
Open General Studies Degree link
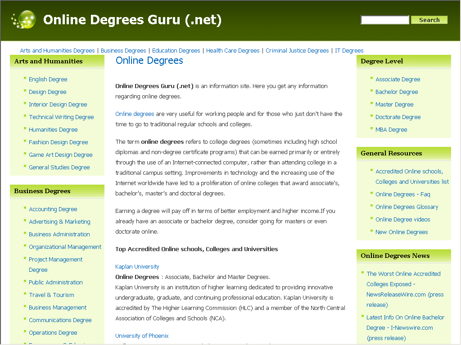pos(59,168)
